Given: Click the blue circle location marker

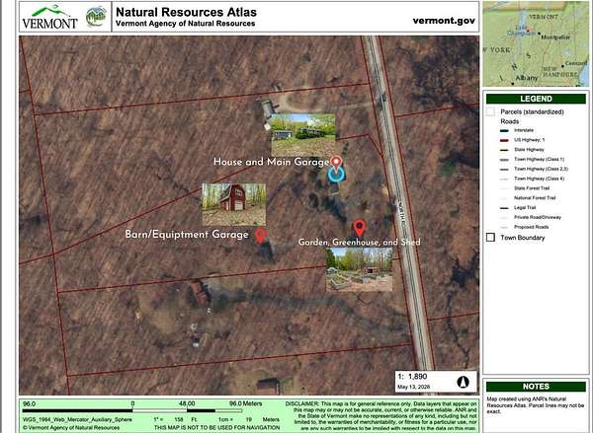Looking at the screenshot, I should pyautogui.click(x=336, y=175).
